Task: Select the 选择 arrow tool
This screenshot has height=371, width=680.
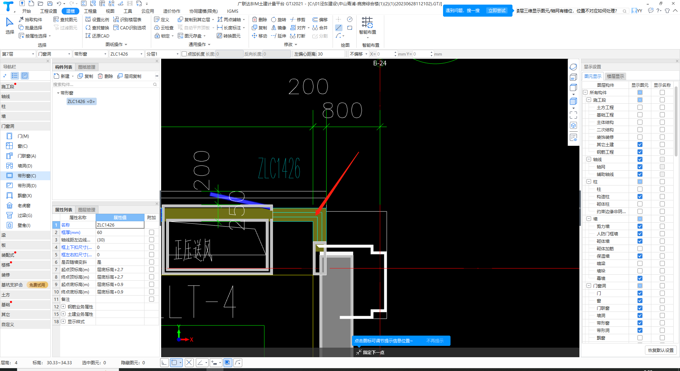Action: point(10,26)
